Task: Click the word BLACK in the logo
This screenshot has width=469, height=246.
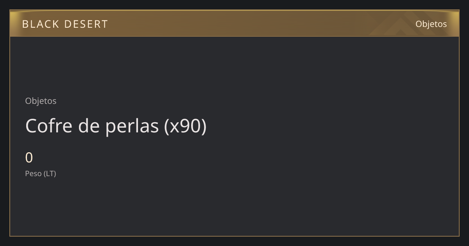Action: pos(40,24)
